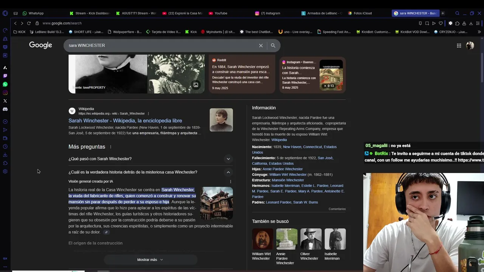Open Discord from the sidebar

(5, 109)
